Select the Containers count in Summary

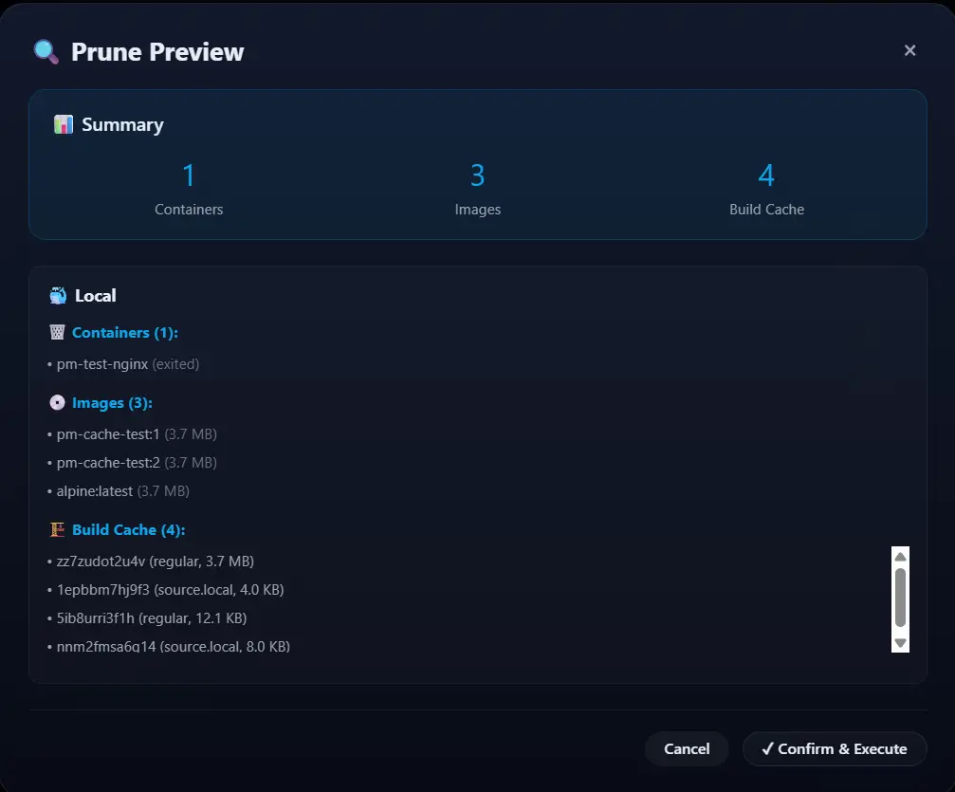coord(189,175)
